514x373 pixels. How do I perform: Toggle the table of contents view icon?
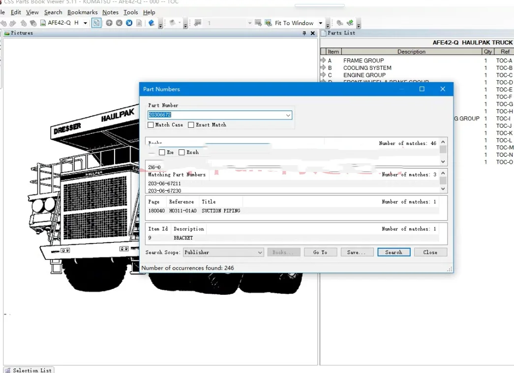pos(96,23)
